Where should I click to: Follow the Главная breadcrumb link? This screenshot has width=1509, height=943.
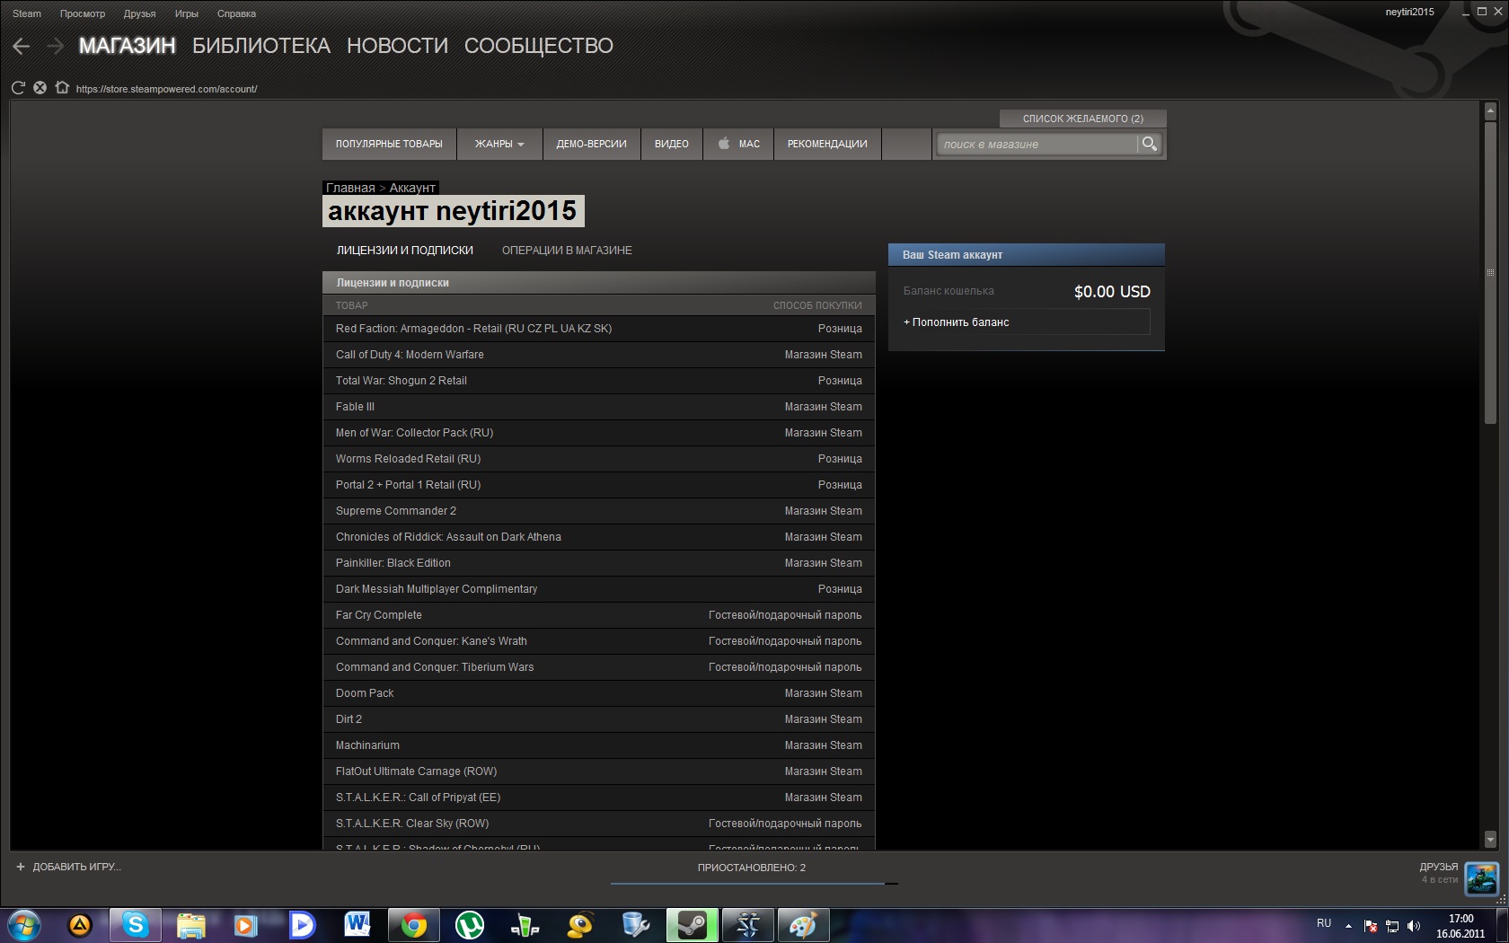point(350,188)
